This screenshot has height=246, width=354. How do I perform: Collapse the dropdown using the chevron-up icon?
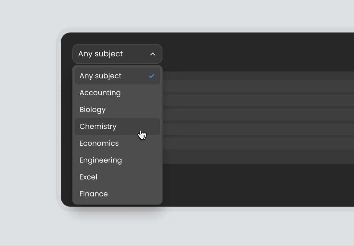click(x=153, y=54)
